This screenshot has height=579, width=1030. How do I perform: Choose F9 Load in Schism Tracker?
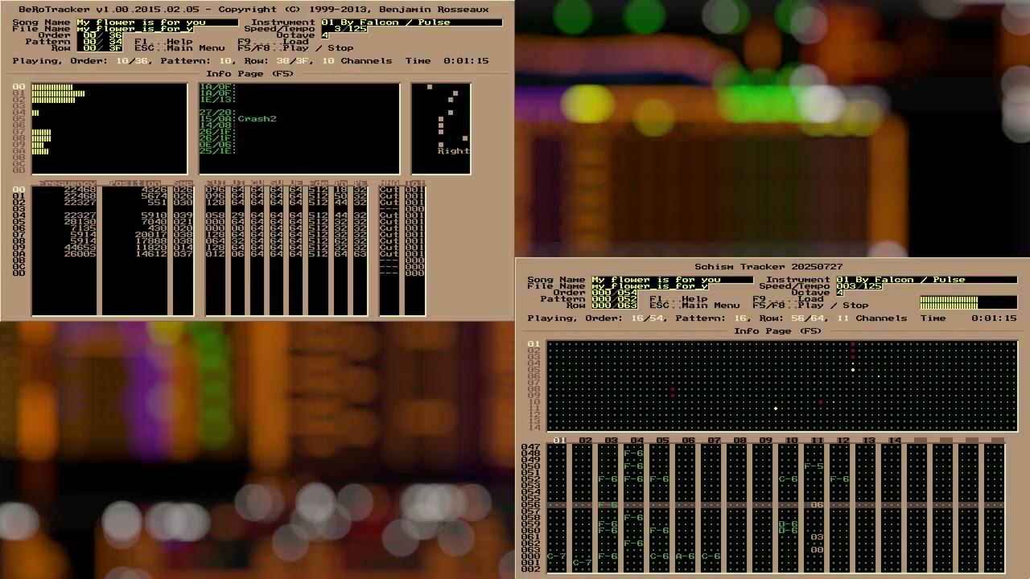[788, 299]
